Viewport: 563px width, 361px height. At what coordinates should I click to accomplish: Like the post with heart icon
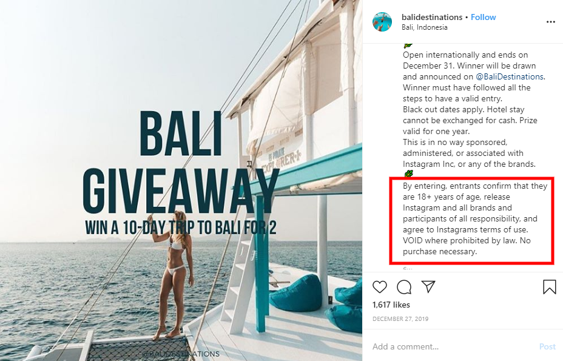coord(380,287)
